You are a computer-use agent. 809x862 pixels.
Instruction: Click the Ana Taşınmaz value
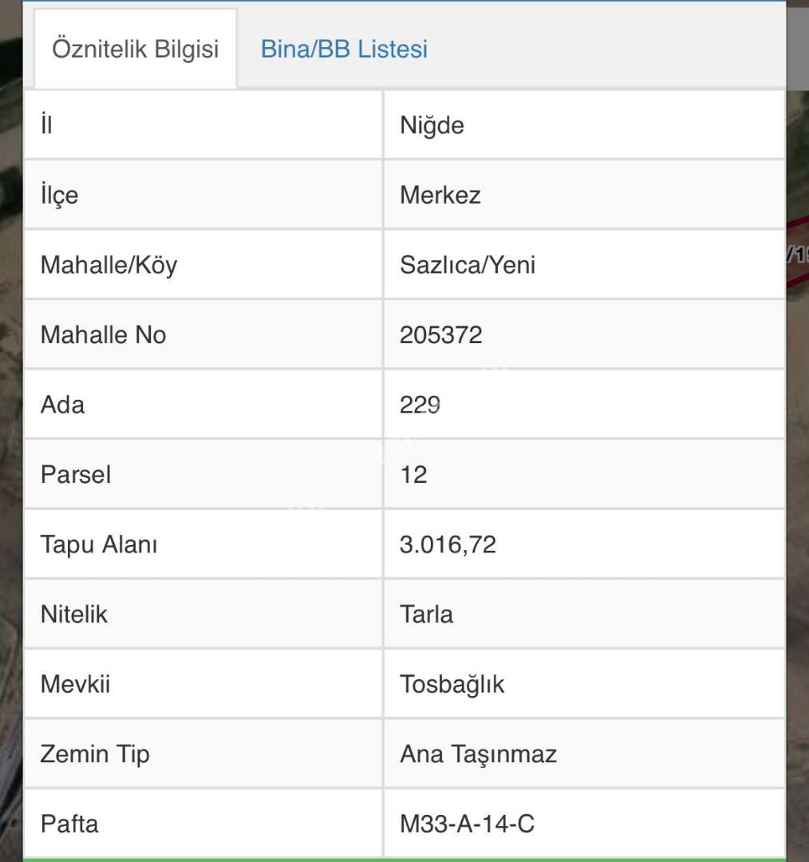click(478, 754)
